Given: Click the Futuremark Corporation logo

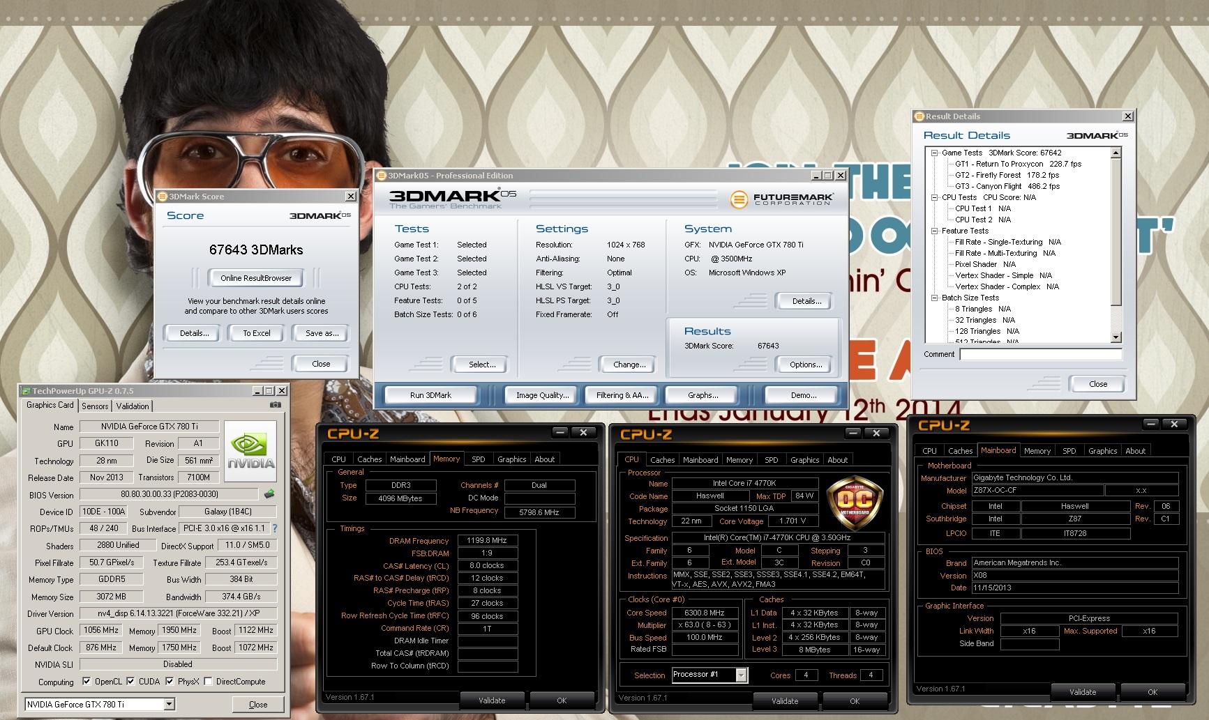Looking at the screenshot, I should (x=781, y=199).
